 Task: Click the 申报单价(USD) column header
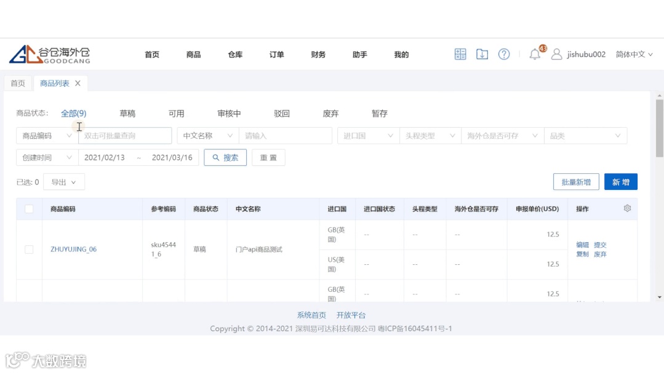pos(537,209)
